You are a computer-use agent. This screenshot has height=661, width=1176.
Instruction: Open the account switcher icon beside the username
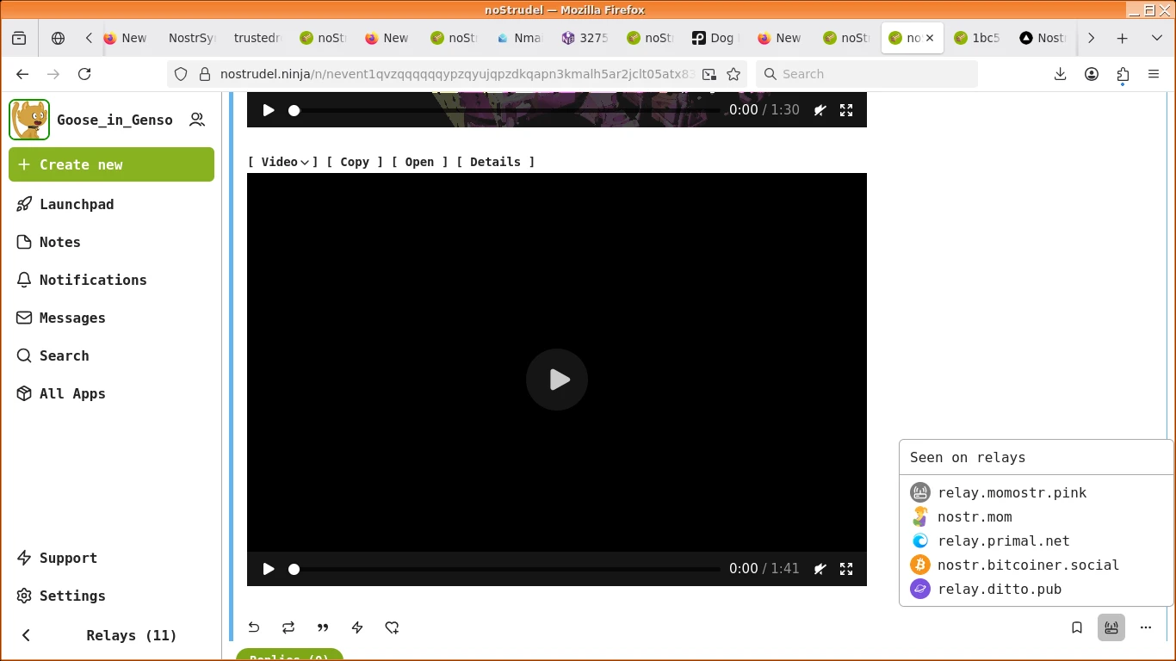197,120
